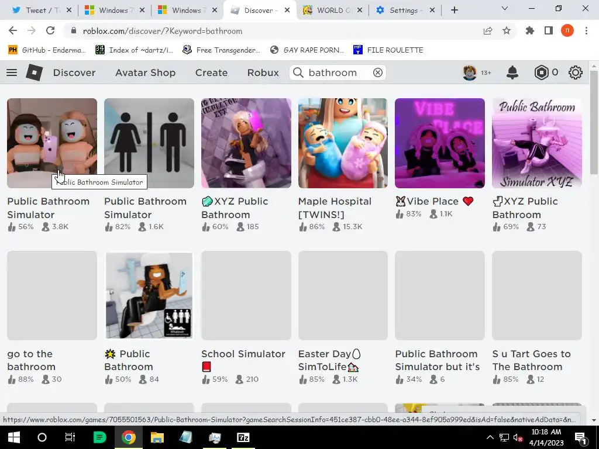The height and width of the screenshot is (449, 599).
Task: Click 'S u Tart Goes to The Bathroom' title
Action: [531, 360]
